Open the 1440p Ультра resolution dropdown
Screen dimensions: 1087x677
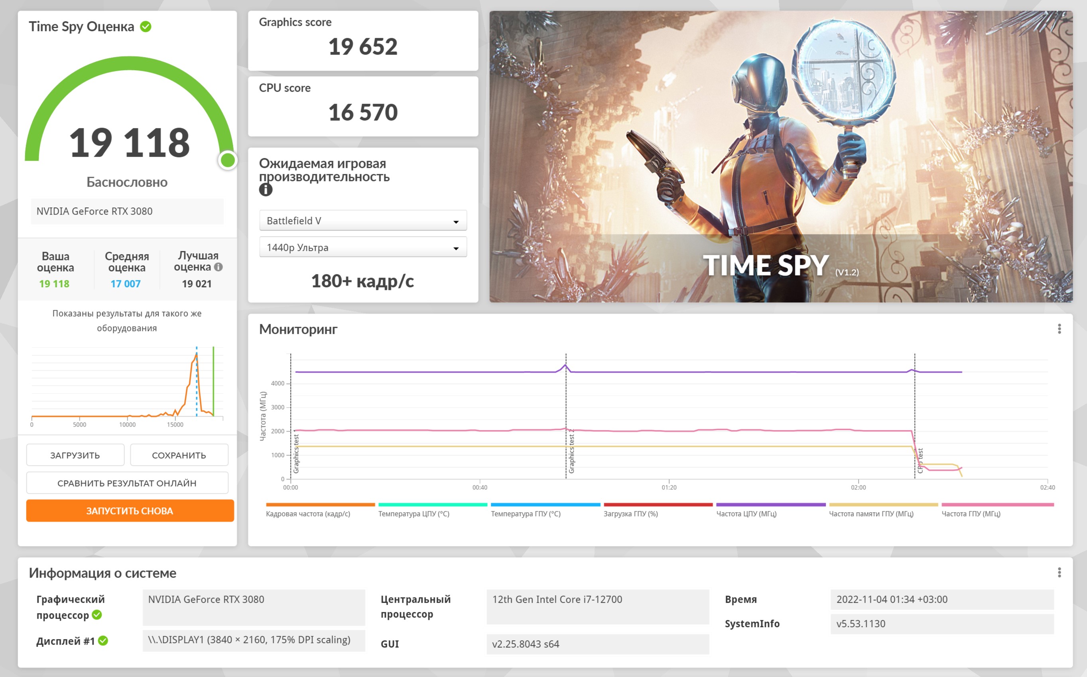(x=363, y=247)
